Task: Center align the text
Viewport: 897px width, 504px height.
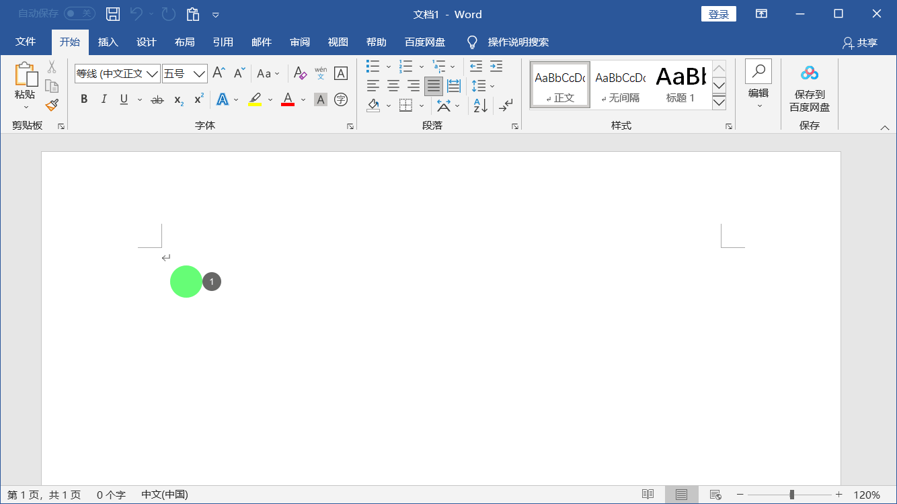Action: pyautogui.click(x=393, y=86)
